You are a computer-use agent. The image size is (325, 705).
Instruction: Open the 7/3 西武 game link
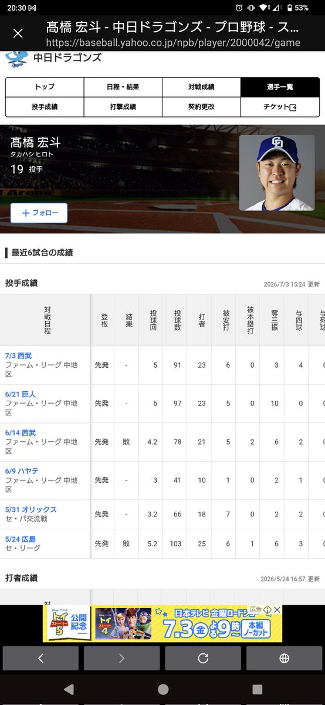(19, 356)
